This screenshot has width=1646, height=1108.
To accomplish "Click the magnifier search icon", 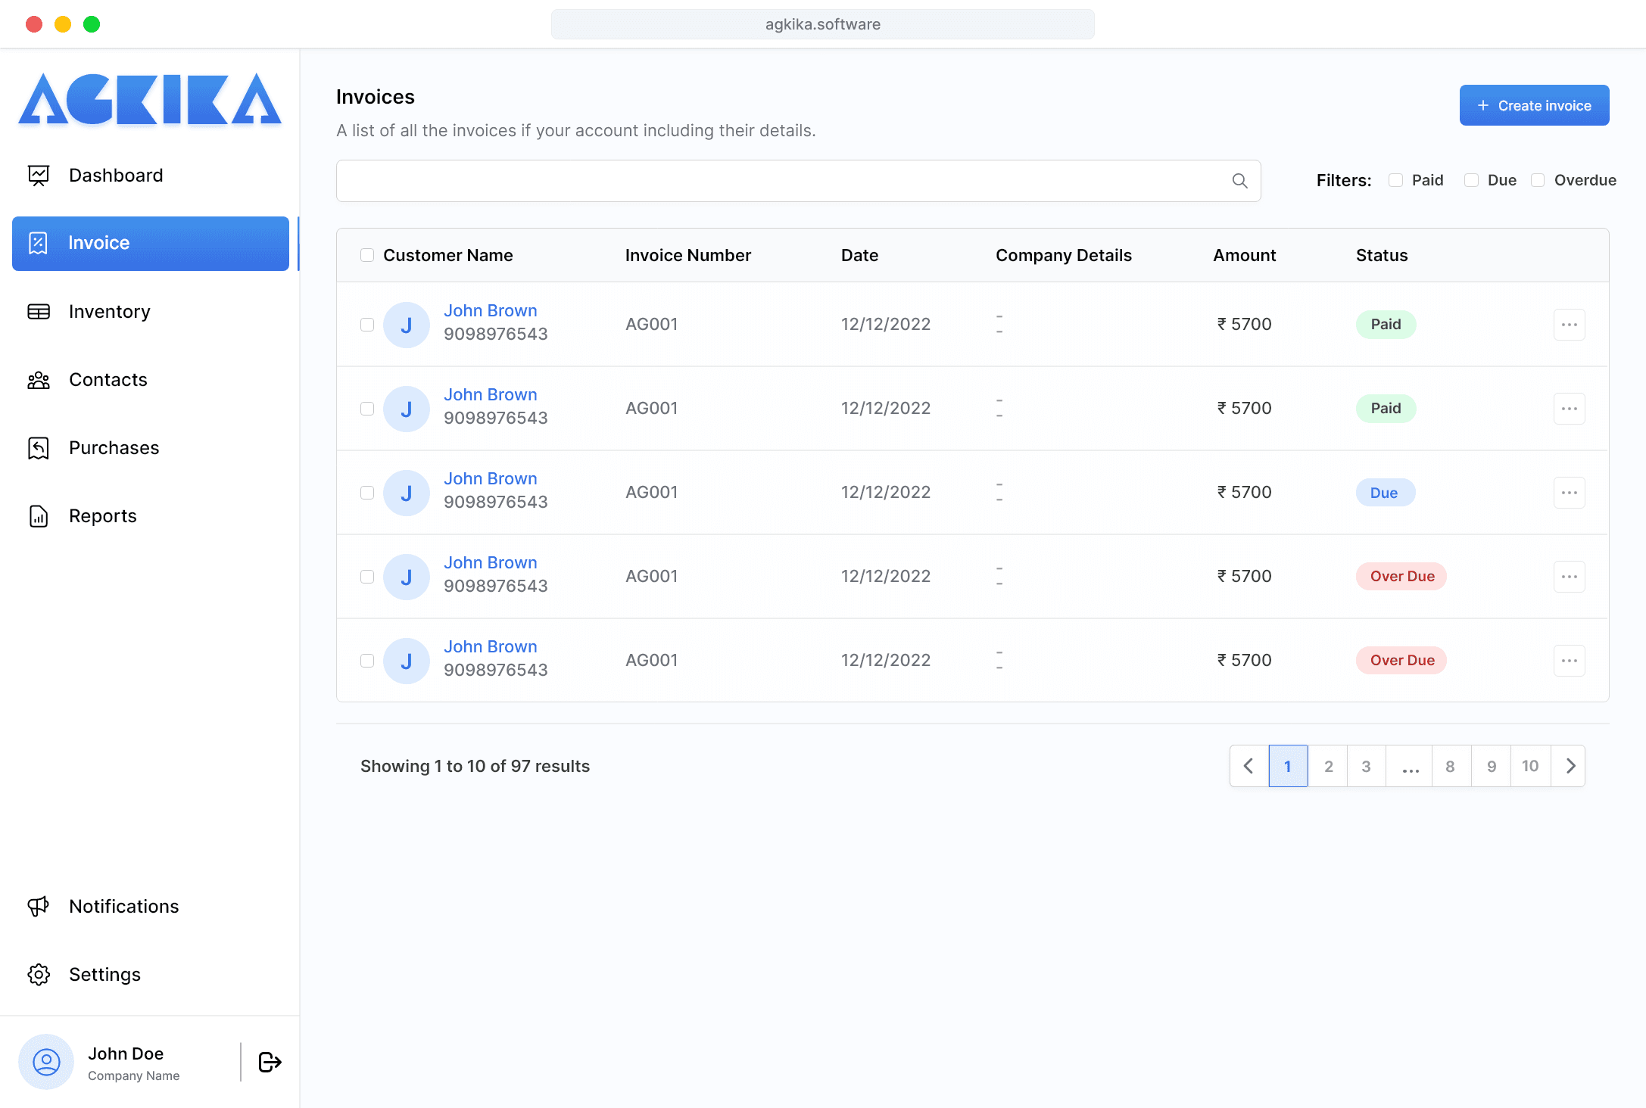I will tap(1239, 181).
